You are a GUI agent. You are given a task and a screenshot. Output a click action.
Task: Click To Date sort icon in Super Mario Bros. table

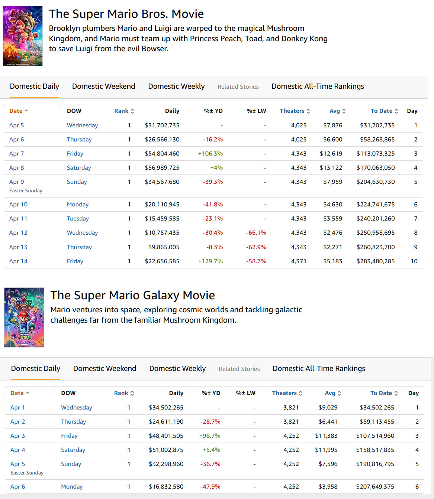(x=396, y=111)
